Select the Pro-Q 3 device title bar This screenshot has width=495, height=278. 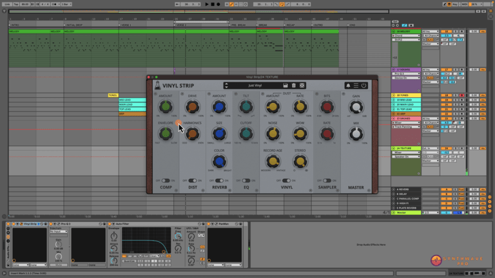coord(77,224)
